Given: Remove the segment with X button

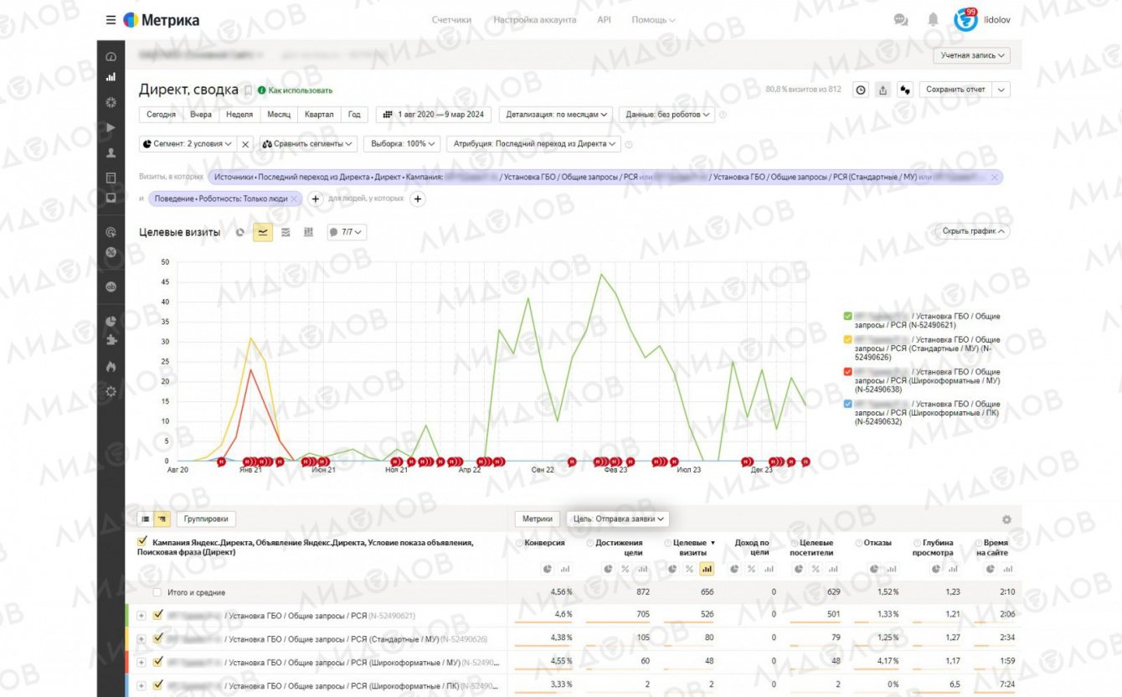Looking at the screenshot, I should tap(245, 144).
